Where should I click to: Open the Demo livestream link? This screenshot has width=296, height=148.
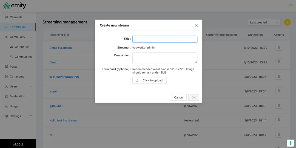click(x=61, y=48)
